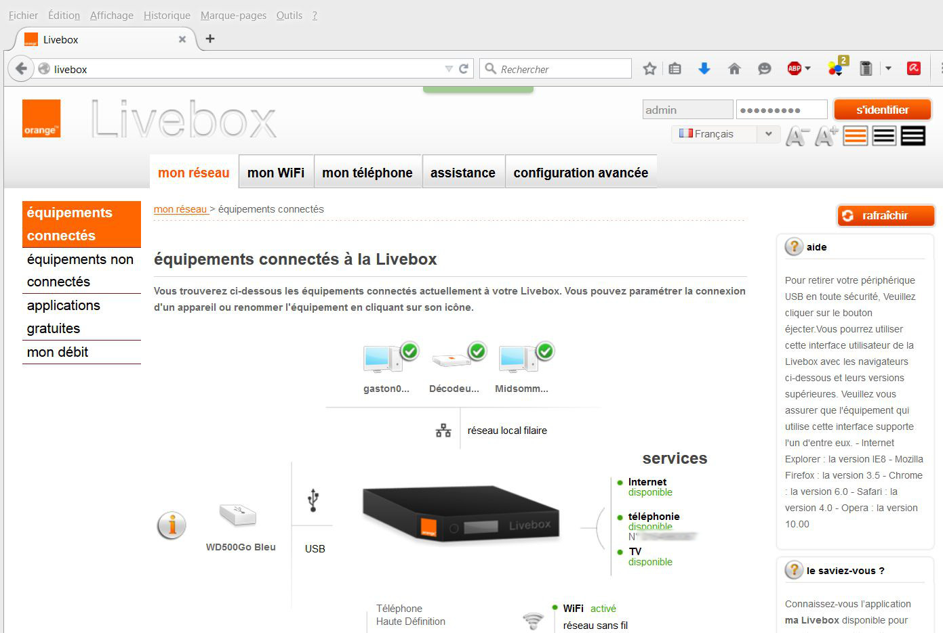Select the Livebox browser tab
The width and height of the screenshot is (943, 633).
tap(105, 39)
